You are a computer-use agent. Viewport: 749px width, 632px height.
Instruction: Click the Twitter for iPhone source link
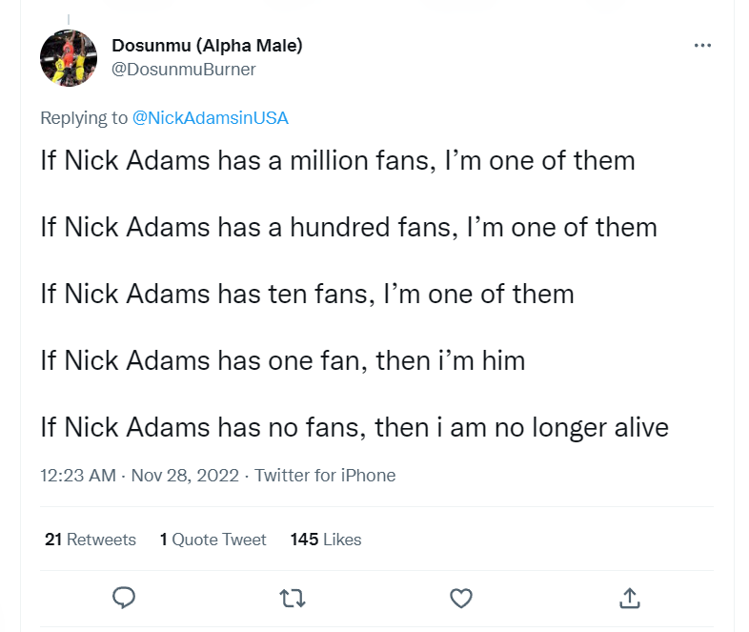(x=325, y=475)
